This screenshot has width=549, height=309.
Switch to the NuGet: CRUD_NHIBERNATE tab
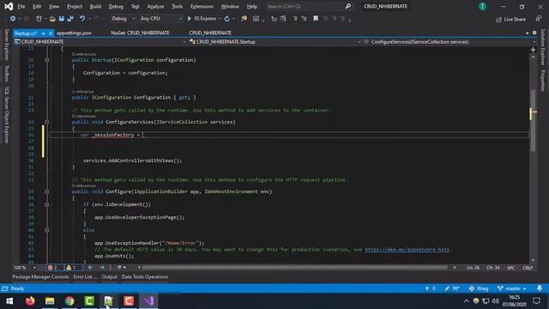[140, 33]
